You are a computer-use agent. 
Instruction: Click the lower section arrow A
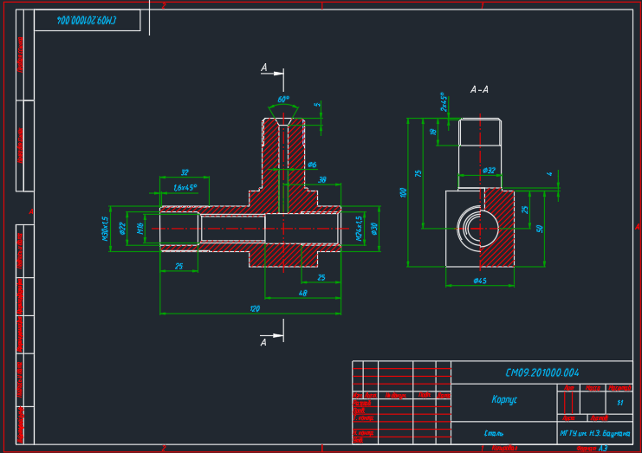click(x=263, y=341)
